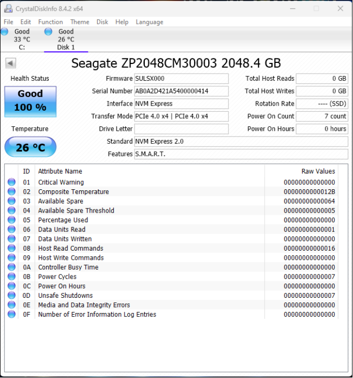
Task: Click status orb for Host Write Commands row
Action: click(11, 257)
